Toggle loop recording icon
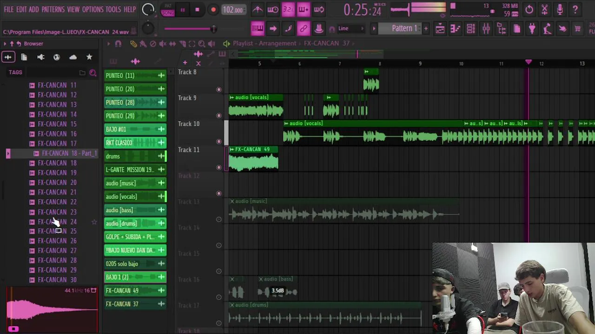This screenshot has height=334, width=595. [x=319, y=9]
